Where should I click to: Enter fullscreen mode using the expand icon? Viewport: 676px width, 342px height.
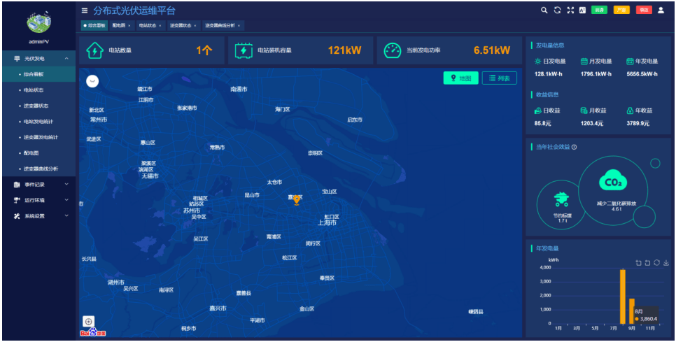click(570, 10)
